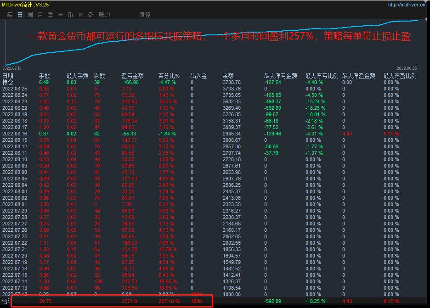Click the 1000.00 starting balance cell

[x=232, y=294]
